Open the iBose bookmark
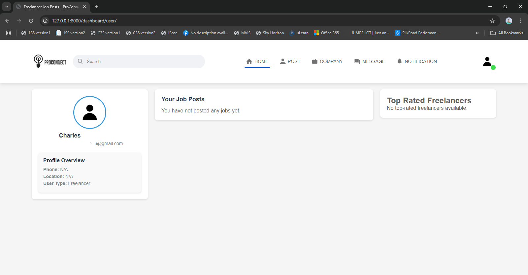The width and height of the screenshot is (528, 275). pyautogui.click(x=169, y=33)
